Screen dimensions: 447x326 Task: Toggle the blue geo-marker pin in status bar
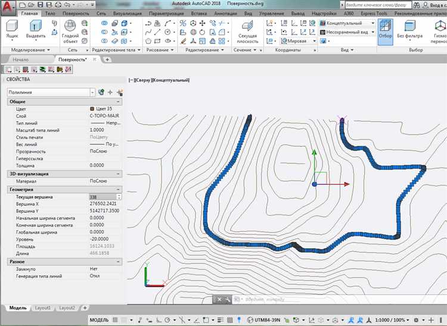[x=239, y=320]
